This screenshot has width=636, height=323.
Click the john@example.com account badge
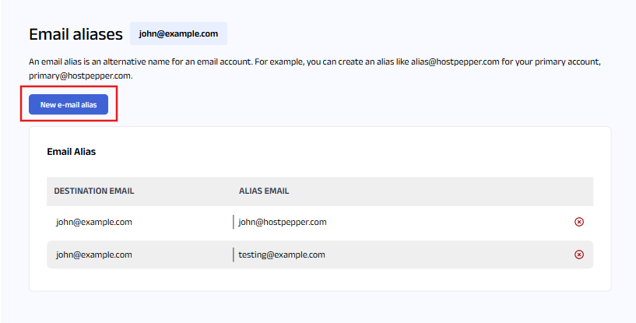point(178,33)
